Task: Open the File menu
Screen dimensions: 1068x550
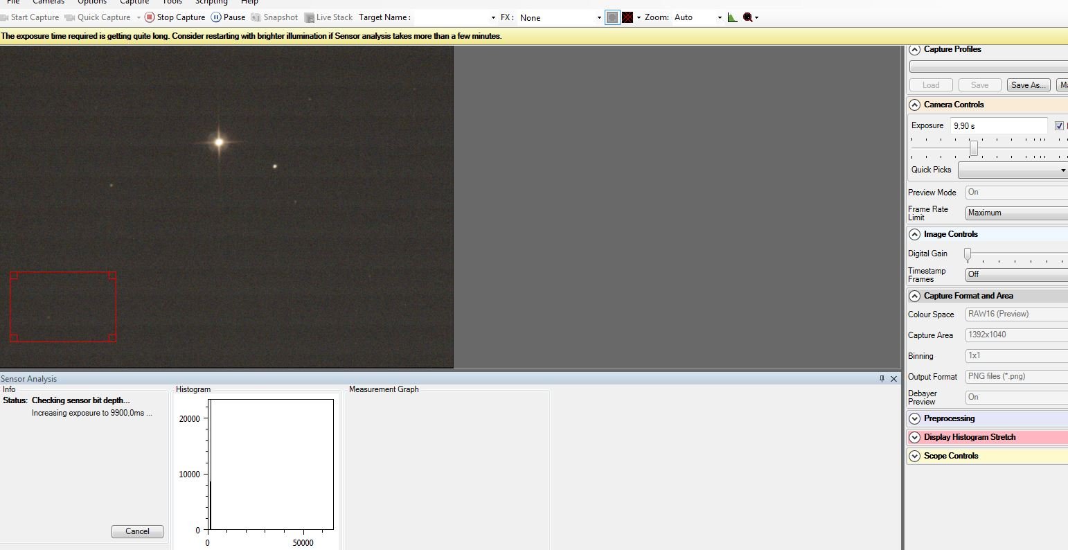Action: click(x=13, y=2)
